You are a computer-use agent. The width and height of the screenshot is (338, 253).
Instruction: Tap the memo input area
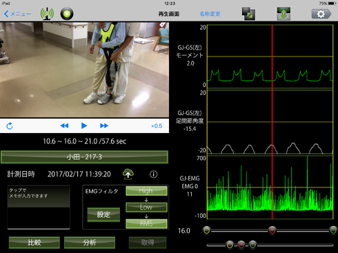pyautogui.click(x=39, y=207)
